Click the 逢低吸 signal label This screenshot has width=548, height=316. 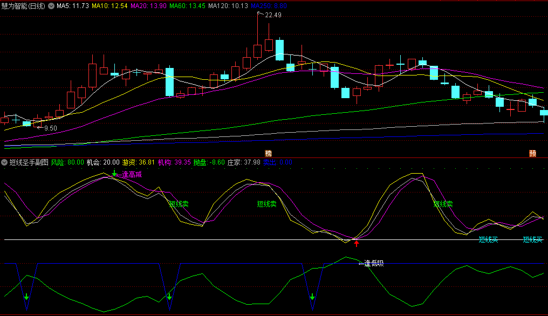point(374,264)
